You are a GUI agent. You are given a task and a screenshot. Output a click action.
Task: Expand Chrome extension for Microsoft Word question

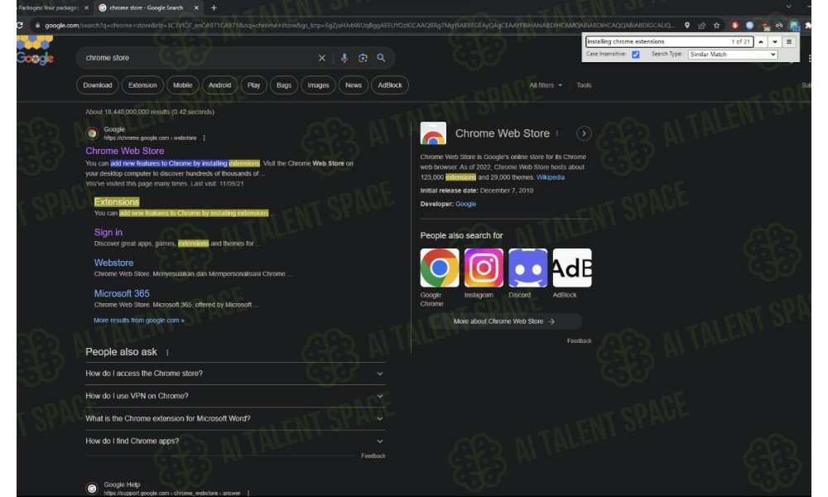point(235,419)
